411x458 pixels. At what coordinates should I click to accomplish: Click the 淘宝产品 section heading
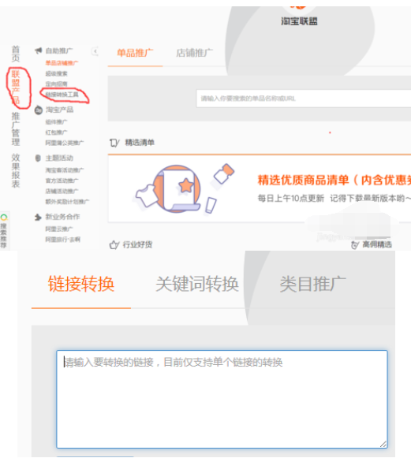59,110
